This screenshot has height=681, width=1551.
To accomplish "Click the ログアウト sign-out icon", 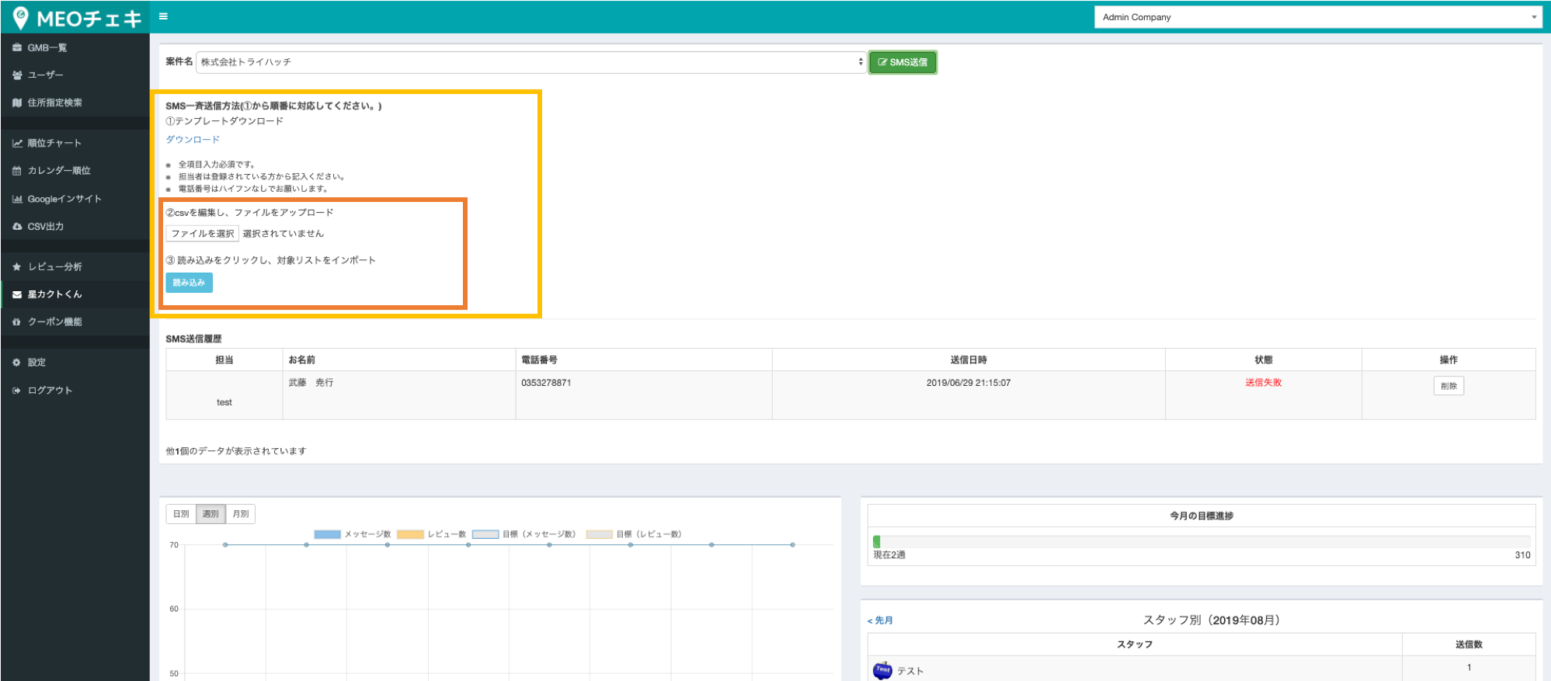I will pyautogui.click(x=17, y=391).
